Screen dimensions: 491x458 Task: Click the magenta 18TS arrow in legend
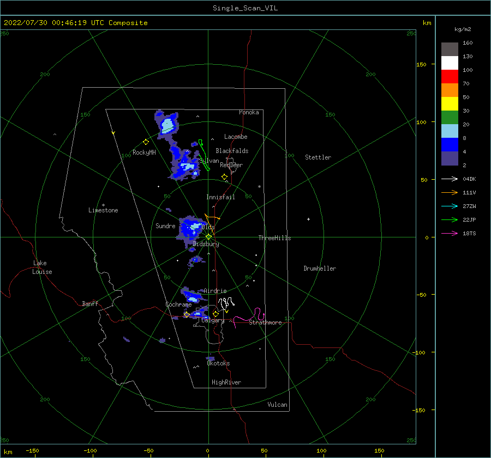point(450,233)
